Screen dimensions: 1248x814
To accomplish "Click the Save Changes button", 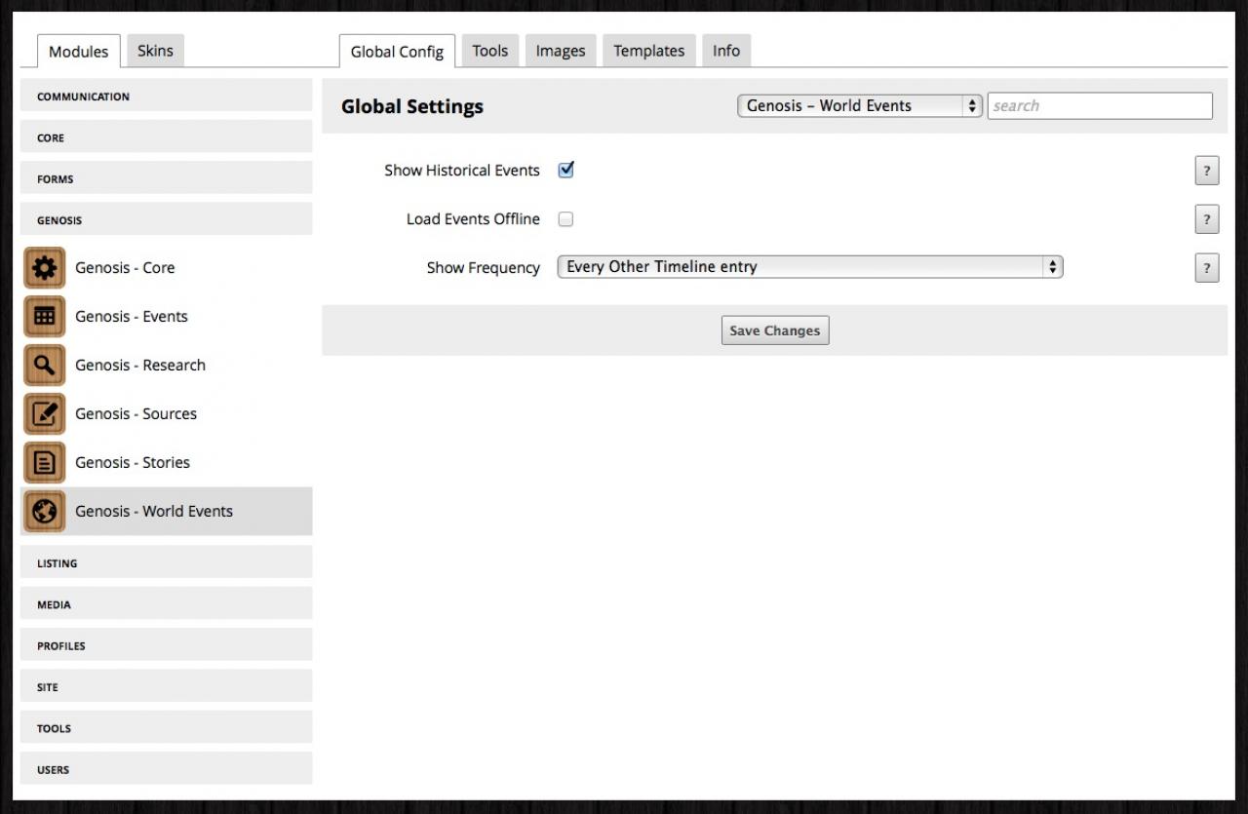I will [x=775, y=330].
